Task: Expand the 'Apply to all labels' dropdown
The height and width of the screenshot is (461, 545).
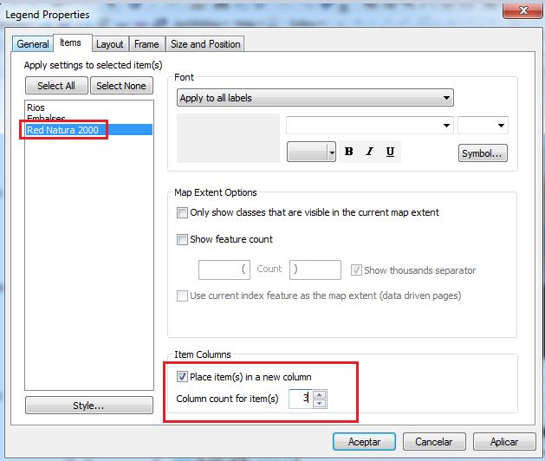Action: pyautogui.click(x=315, y=98)
